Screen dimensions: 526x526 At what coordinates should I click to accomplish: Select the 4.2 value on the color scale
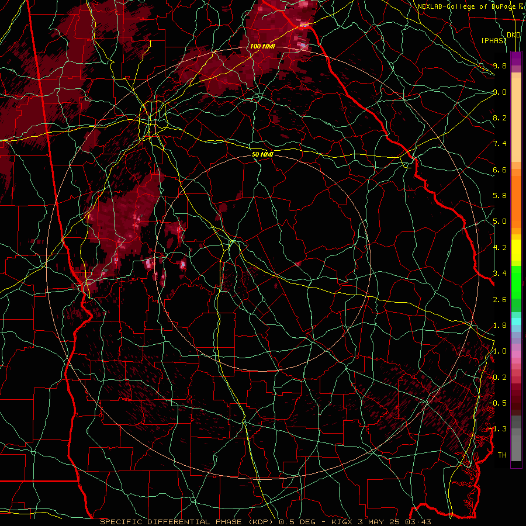[x=500, y=248]
